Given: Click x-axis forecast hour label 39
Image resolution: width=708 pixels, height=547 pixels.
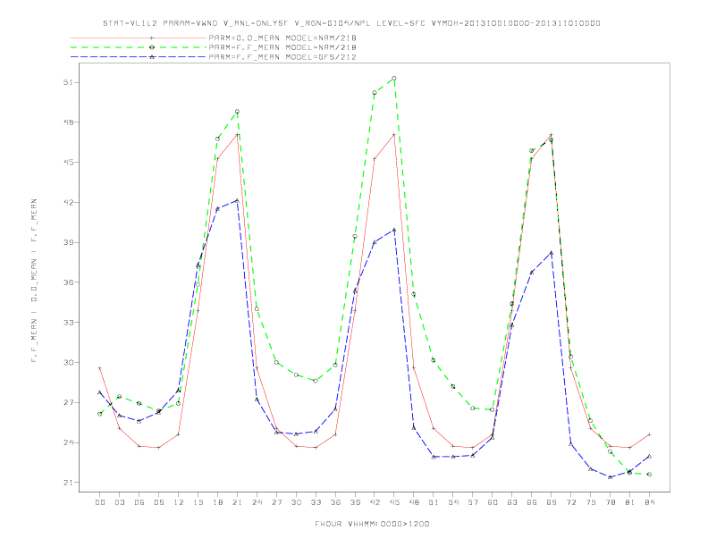Looking at the screenshot, I should coord(355,502).
